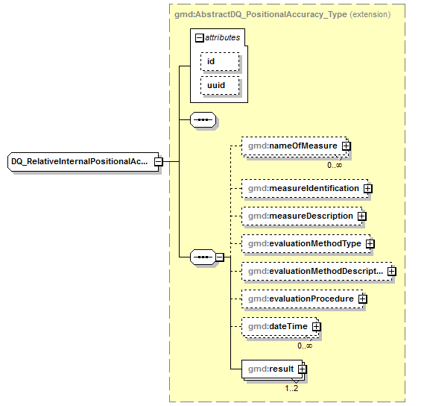The height and width of the screenshot is (406, 427).
Task: Select the lower sequence compositor icon
Action: tap(203, 257)
